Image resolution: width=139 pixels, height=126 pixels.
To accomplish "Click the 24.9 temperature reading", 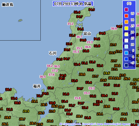I will (26, 111).
